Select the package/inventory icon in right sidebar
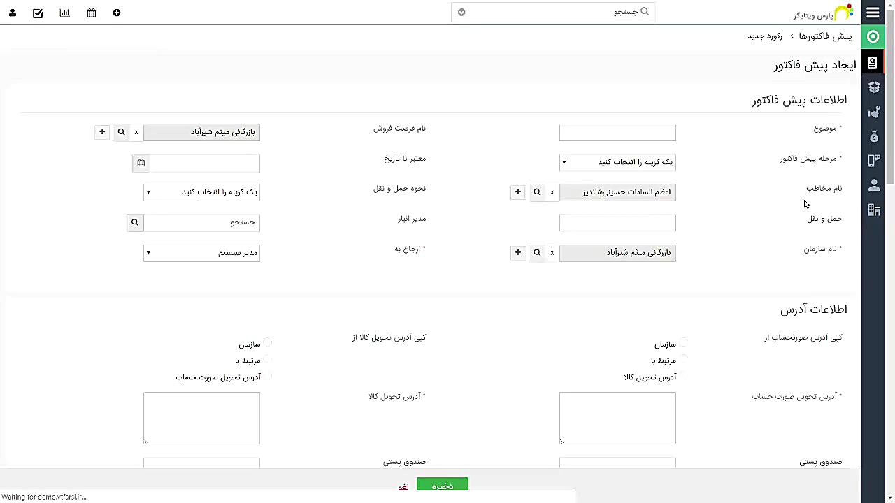The width and height of the screenshot is (895, 503). pyautogui.click(x=874, y=87)
